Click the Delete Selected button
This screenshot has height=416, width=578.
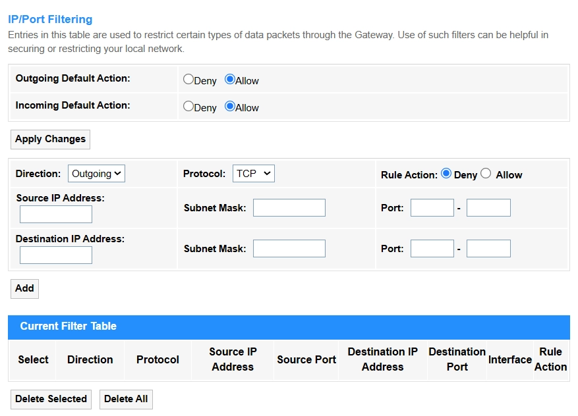pyautogui.click(x=51, y=399)
